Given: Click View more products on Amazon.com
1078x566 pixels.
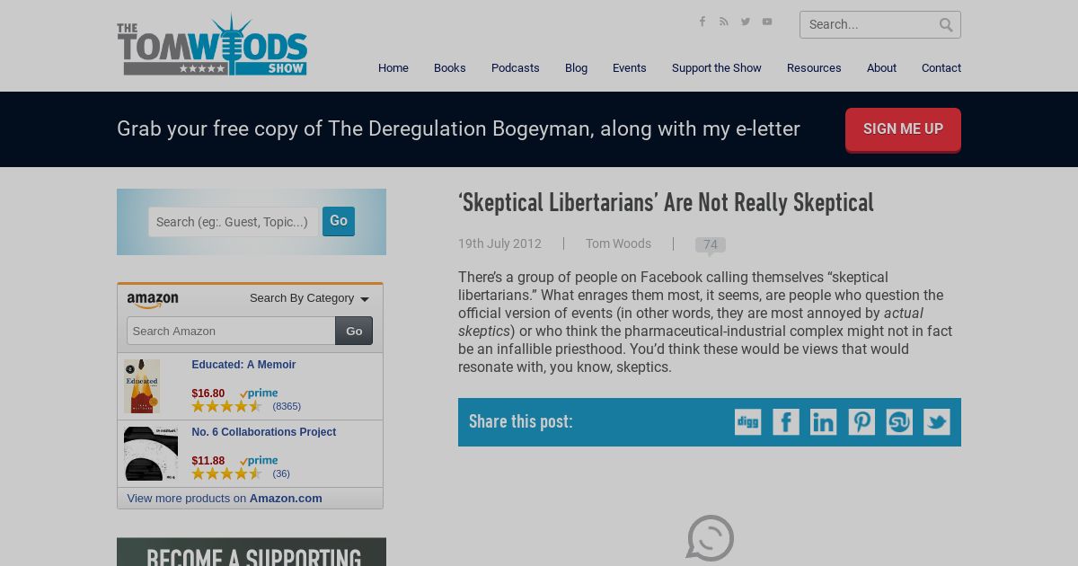Looking at the screenshot, I should (225, 499).
